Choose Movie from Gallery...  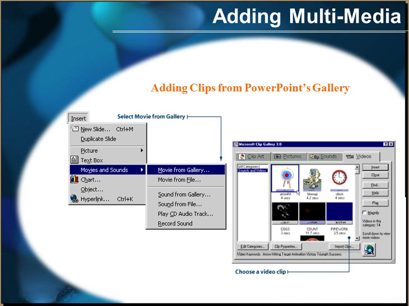(186, 170)
